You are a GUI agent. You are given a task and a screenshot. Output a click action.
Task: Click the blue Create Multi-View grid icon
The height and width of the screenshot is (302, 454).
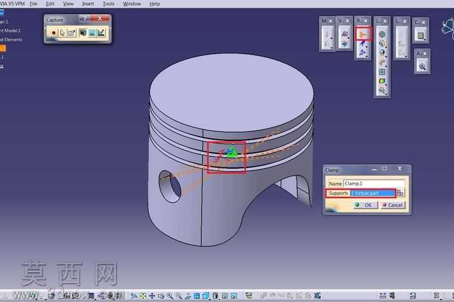197,296
